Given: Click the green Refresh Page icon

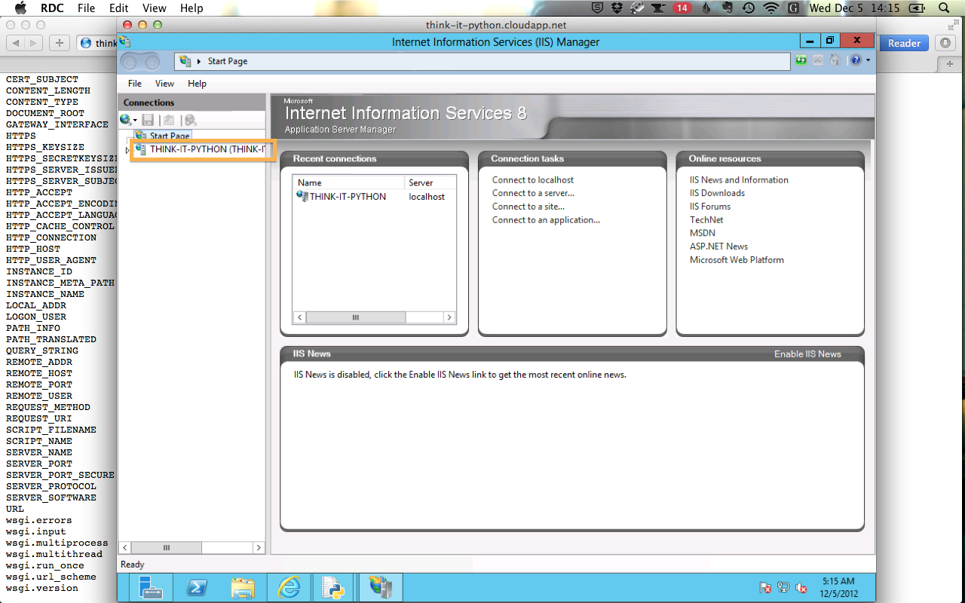Looking at the screenshot, I should tap(801, 60).
